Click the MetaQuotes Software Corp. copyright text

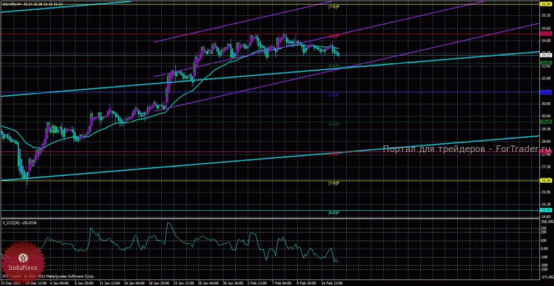(56, 275)
